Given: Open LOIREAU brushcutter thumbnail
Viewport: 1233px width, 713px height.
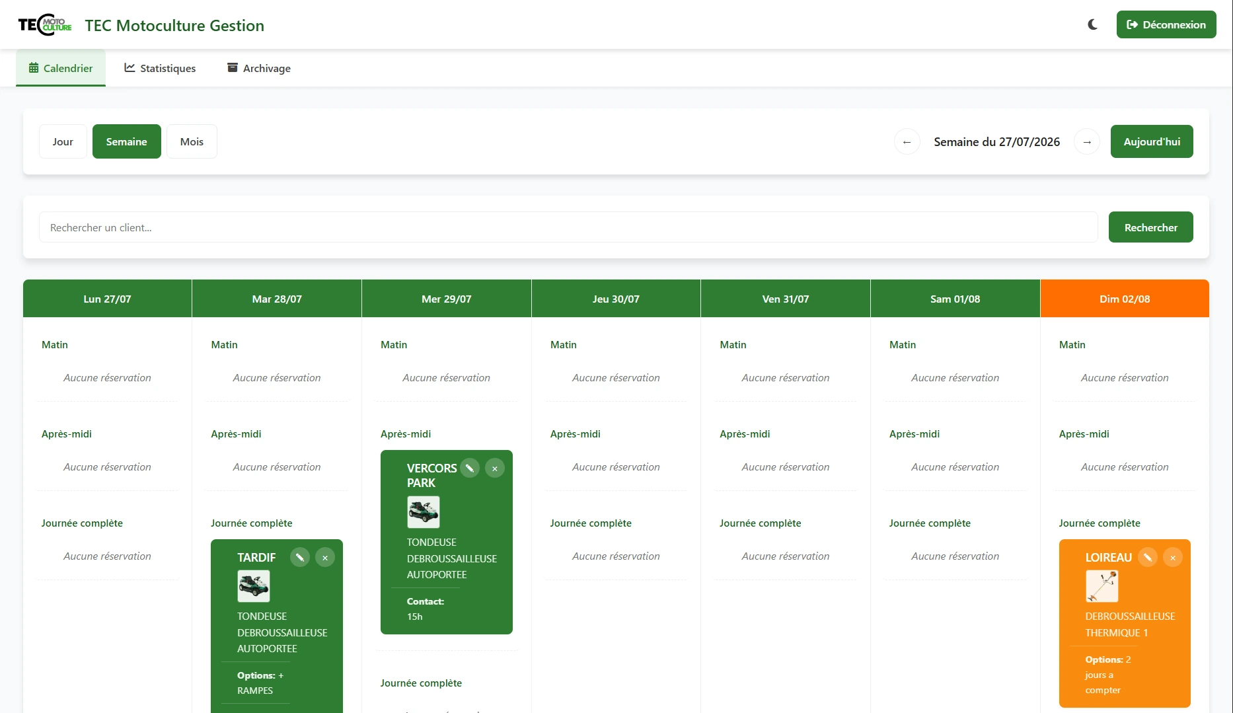Looking at the screenshot, I should 1102,586.
